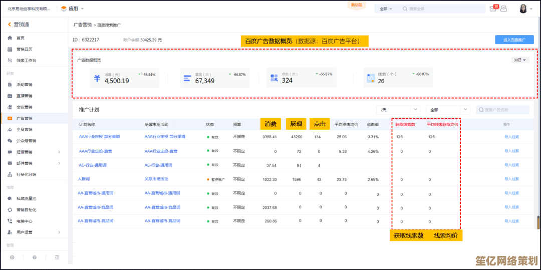The width and height of the screenshot is (541, 270).
Task: Click the 点击 icon in data overview
Action: (x=274, y=78)
